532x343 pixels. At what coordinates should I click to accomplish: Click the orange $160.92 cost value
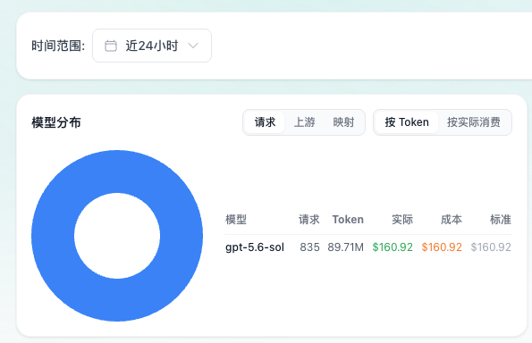click(x=442, y=247)
